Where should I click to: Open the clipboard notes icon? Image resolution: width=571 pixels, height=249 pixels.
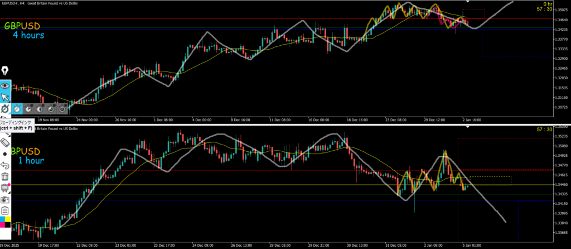(x=6, y=210)
